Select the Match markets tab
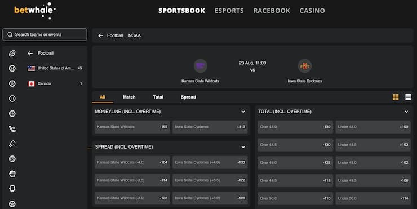This screenshot has height=209, width=417. [129, 97]
